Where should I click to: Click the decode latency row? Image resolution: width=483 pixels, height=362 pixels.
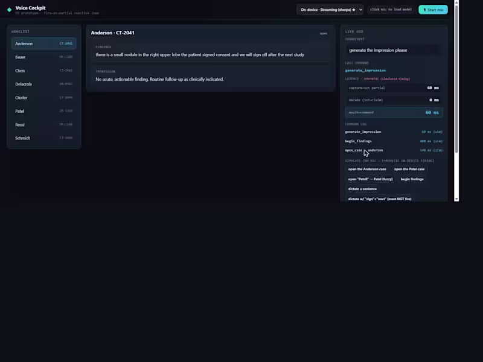[x=394, y=100]
